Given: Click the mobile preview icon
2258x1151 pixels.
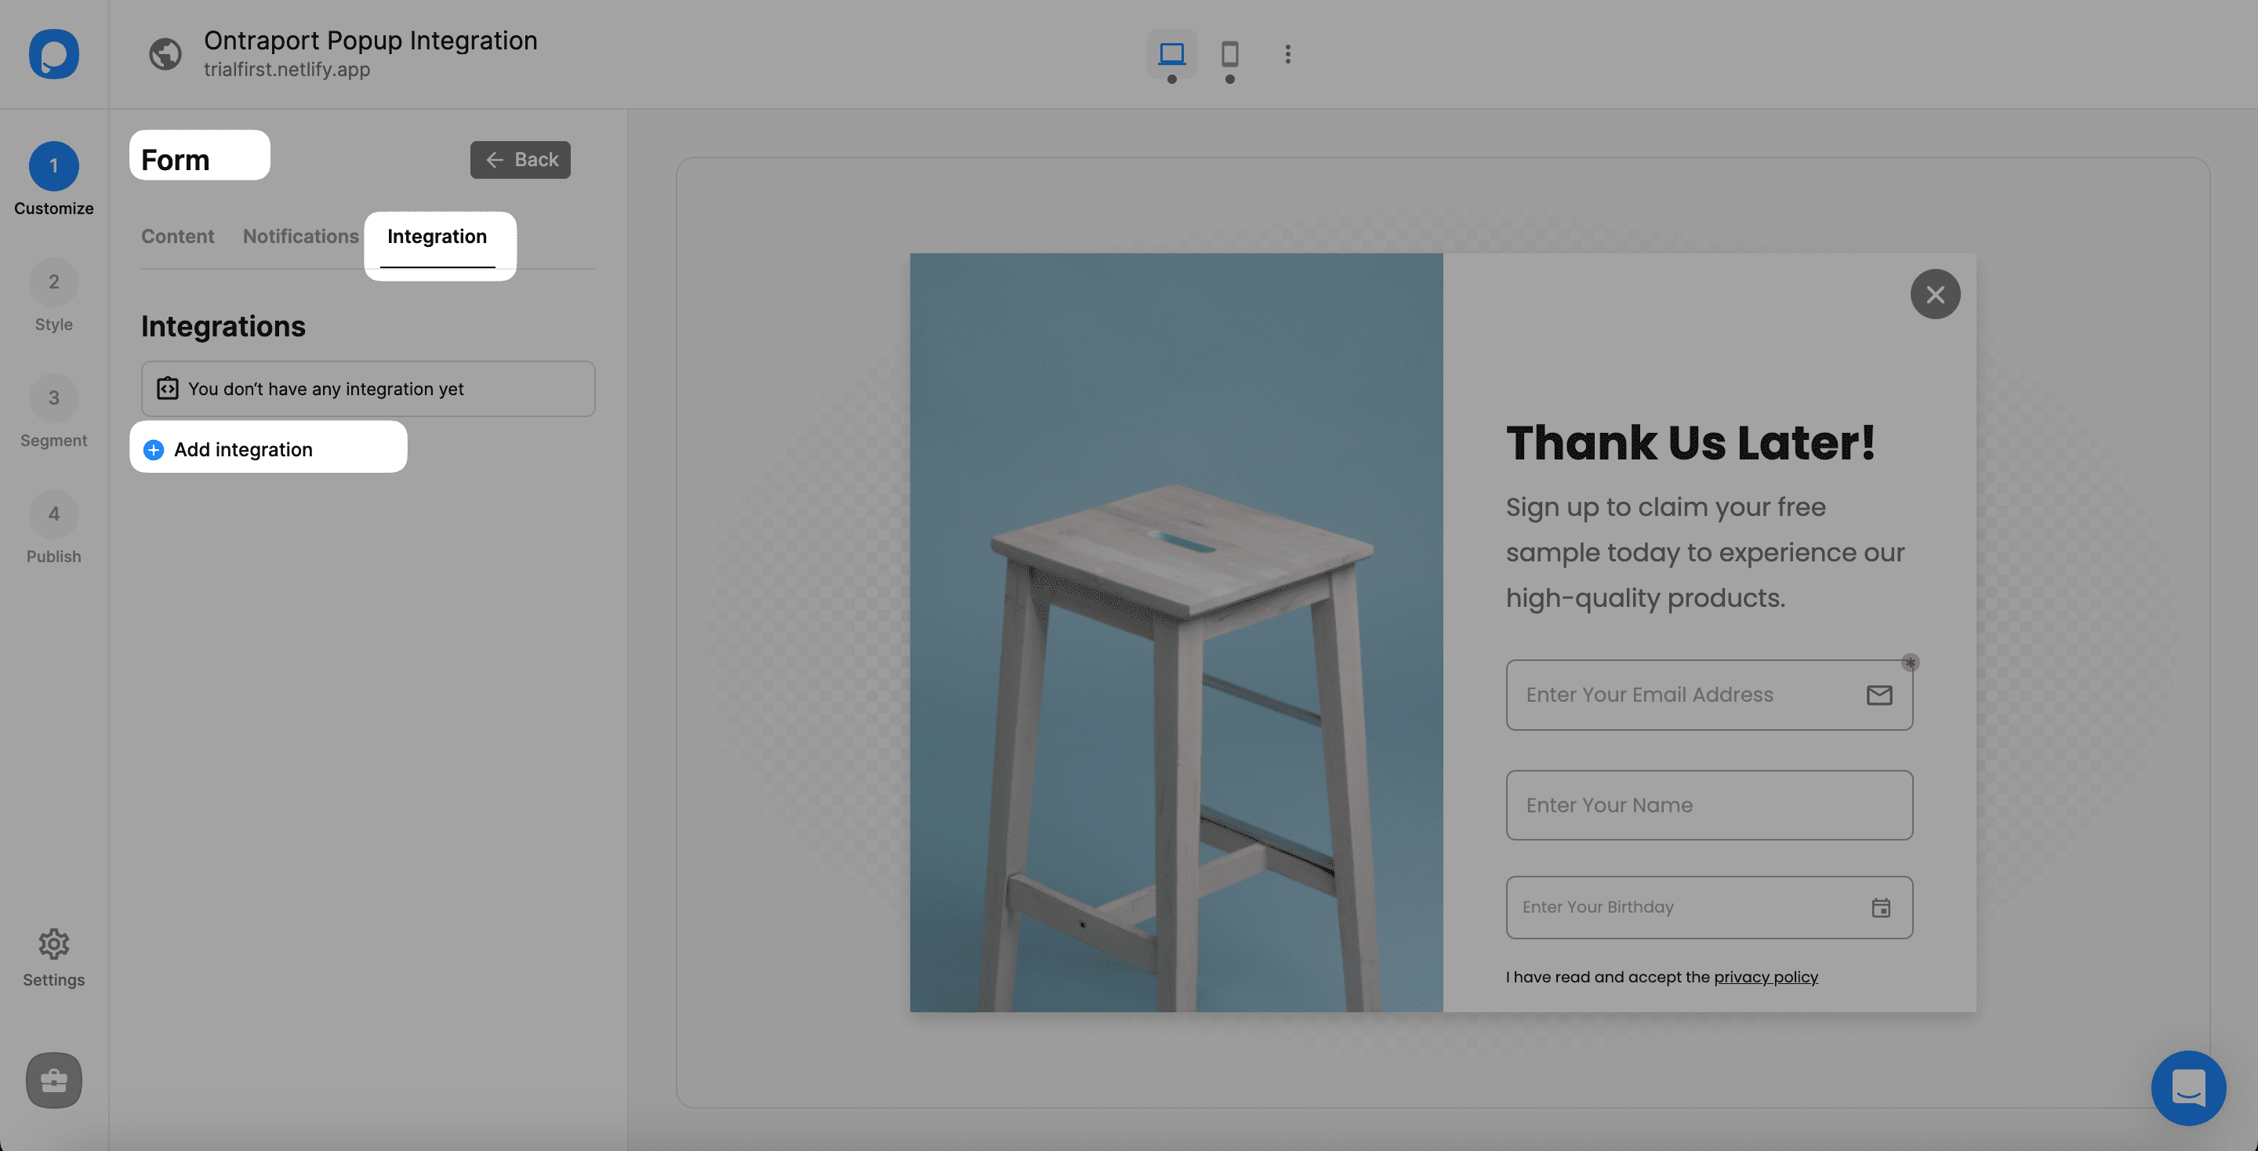Looking at the screenshot, I should tap(1229, 53).
